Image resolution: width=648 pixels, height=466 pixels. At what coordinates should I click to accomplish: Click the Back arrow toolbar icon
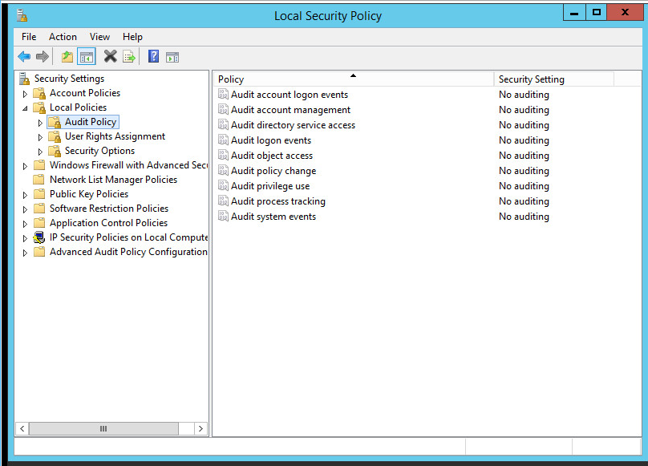click(x=24, y=57)
